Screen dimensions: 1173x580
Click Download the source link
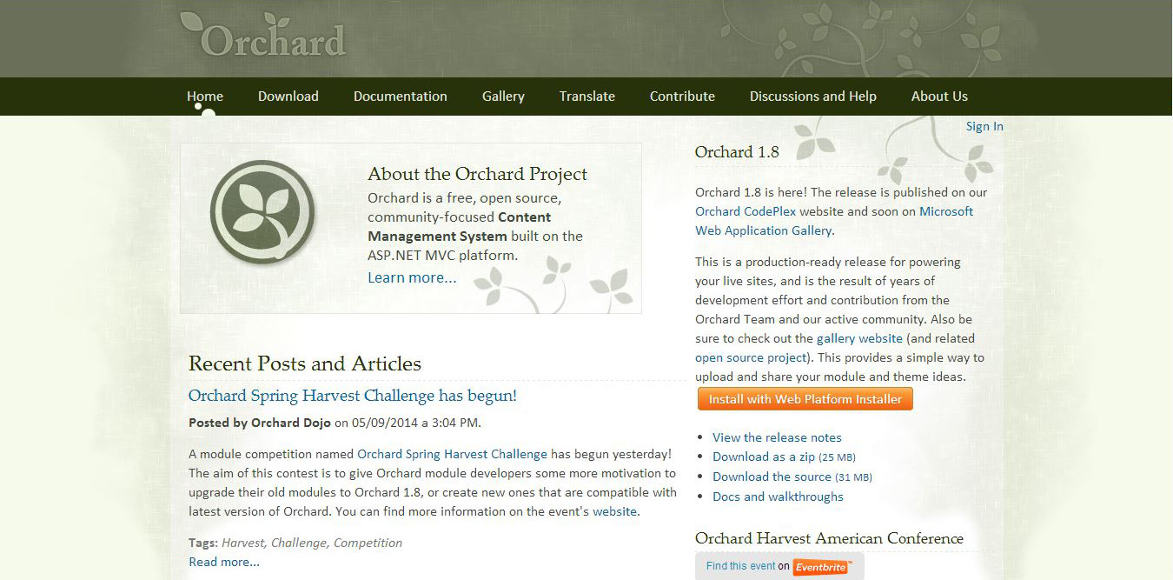click(772, 477)
